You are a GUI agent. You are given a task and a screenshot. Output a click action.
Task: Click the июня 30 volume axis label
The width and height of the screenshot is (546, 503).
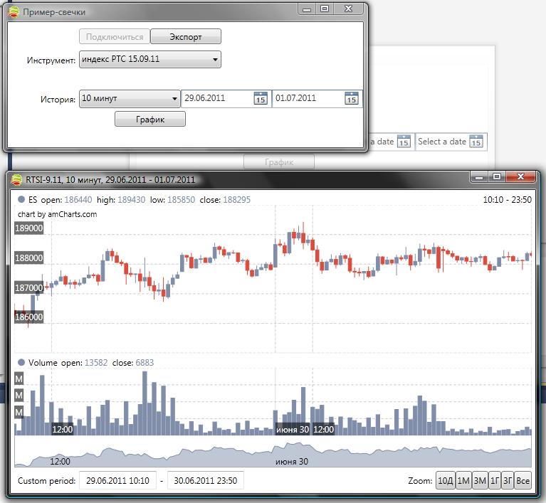click(x=293, y=430)
